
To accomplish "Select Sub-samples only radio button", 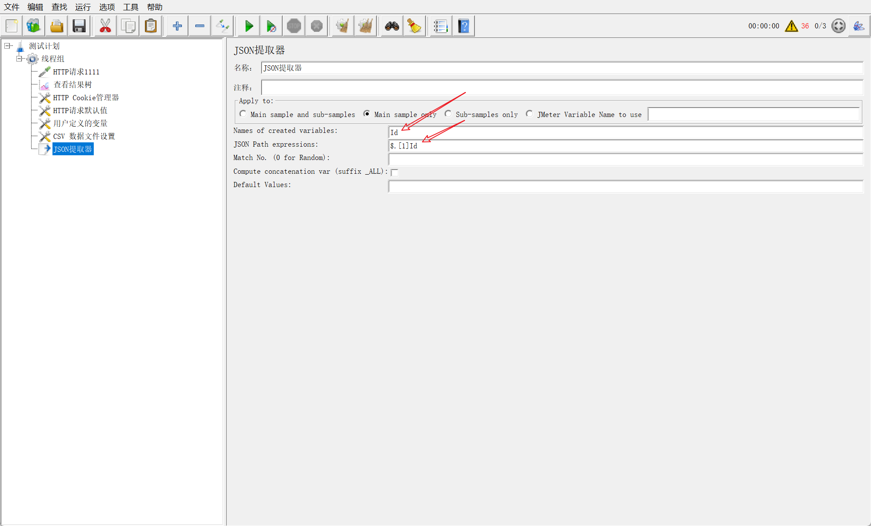I will pyautogui.click(x=448, y=114).
